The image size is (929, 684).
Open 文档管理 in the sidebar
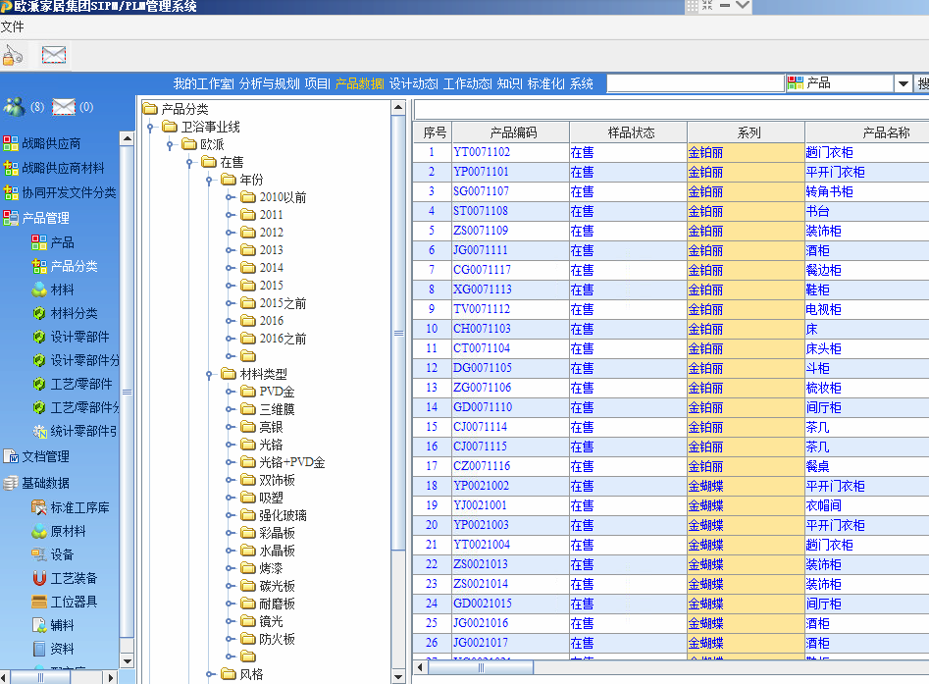pyautogui.click(x=45, y=456)
